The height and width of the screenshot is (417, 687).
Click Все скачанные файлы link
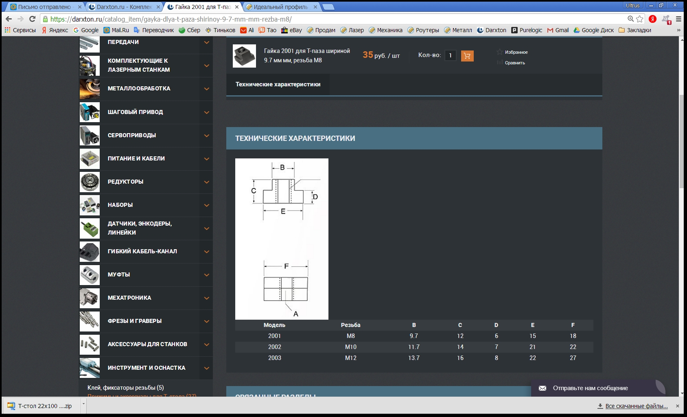point(637,406)
